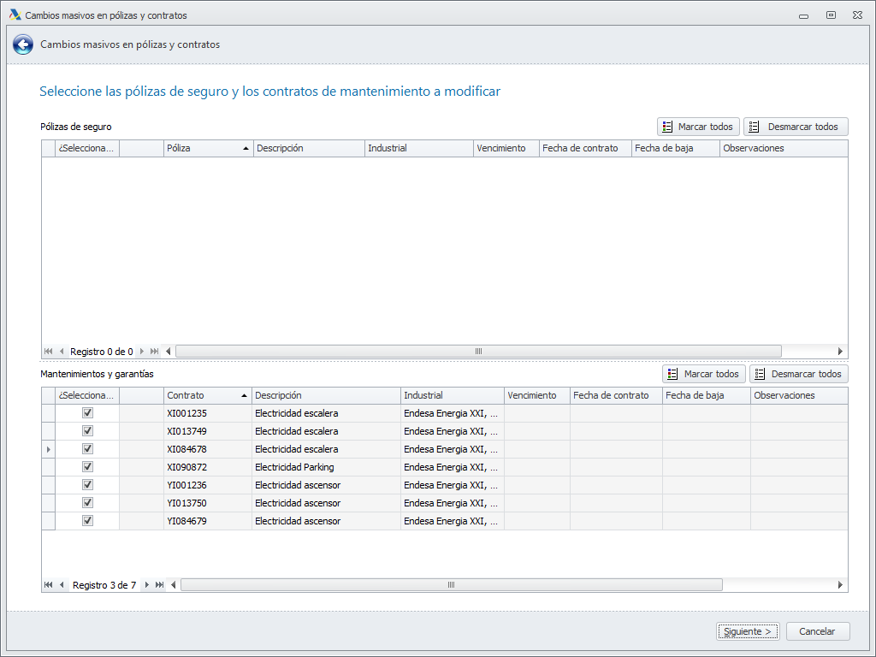This screenshot has height=657, width=876.
Task: Click Observaciones header in Pólizas grid
Action: coord(784,148)
